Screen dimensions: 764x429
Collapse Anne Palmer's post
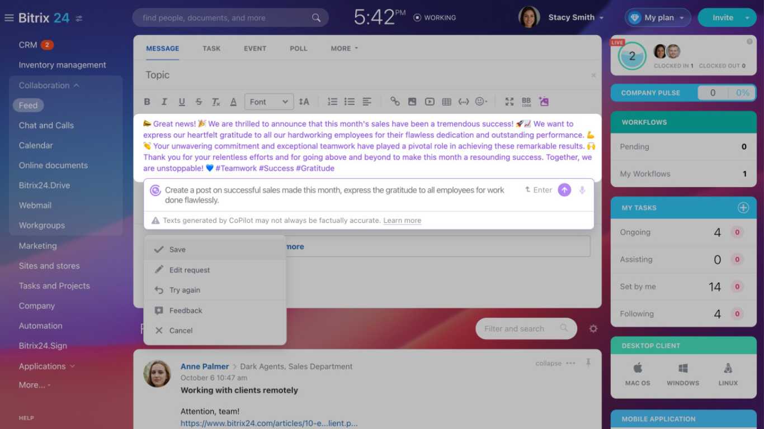[549, 363]
